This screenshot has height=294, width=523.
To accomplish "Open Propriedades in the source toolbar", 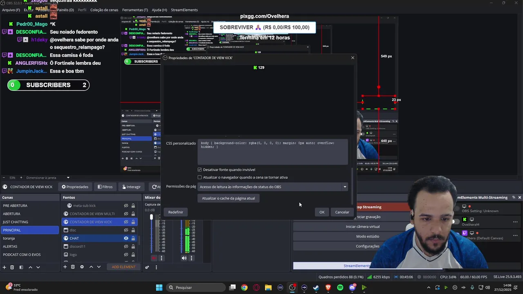I will point(75,187).
